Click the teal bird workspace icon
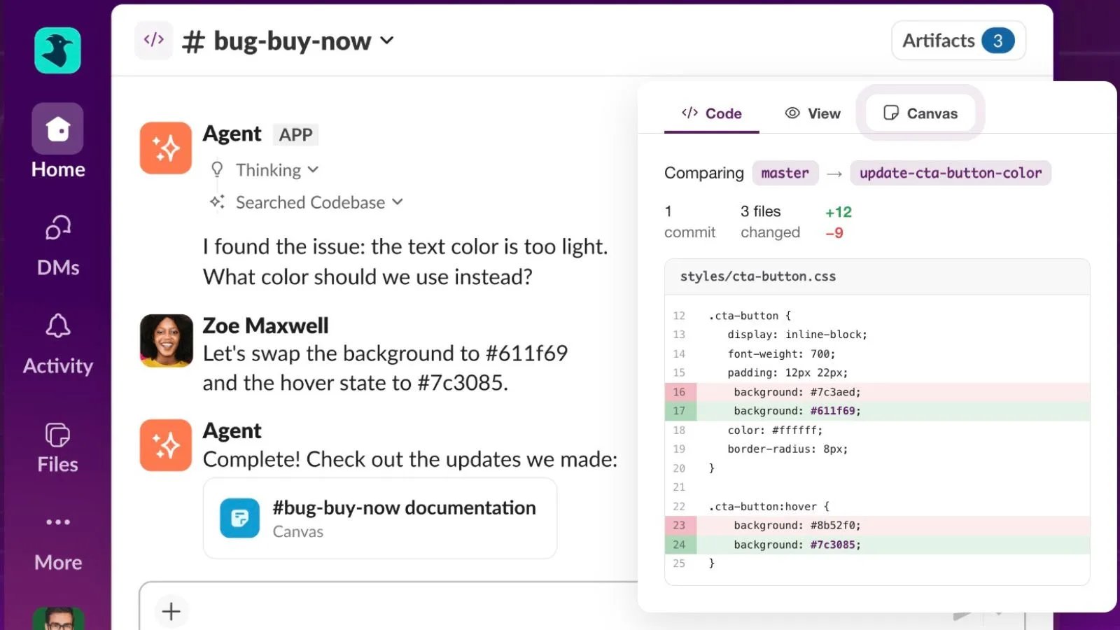 (x=57, y=50)
